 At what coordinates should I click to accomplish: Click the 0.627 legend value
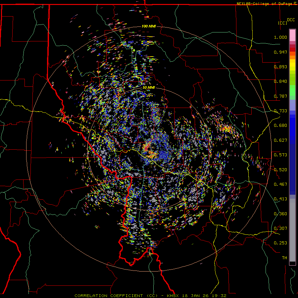(280, 140)
